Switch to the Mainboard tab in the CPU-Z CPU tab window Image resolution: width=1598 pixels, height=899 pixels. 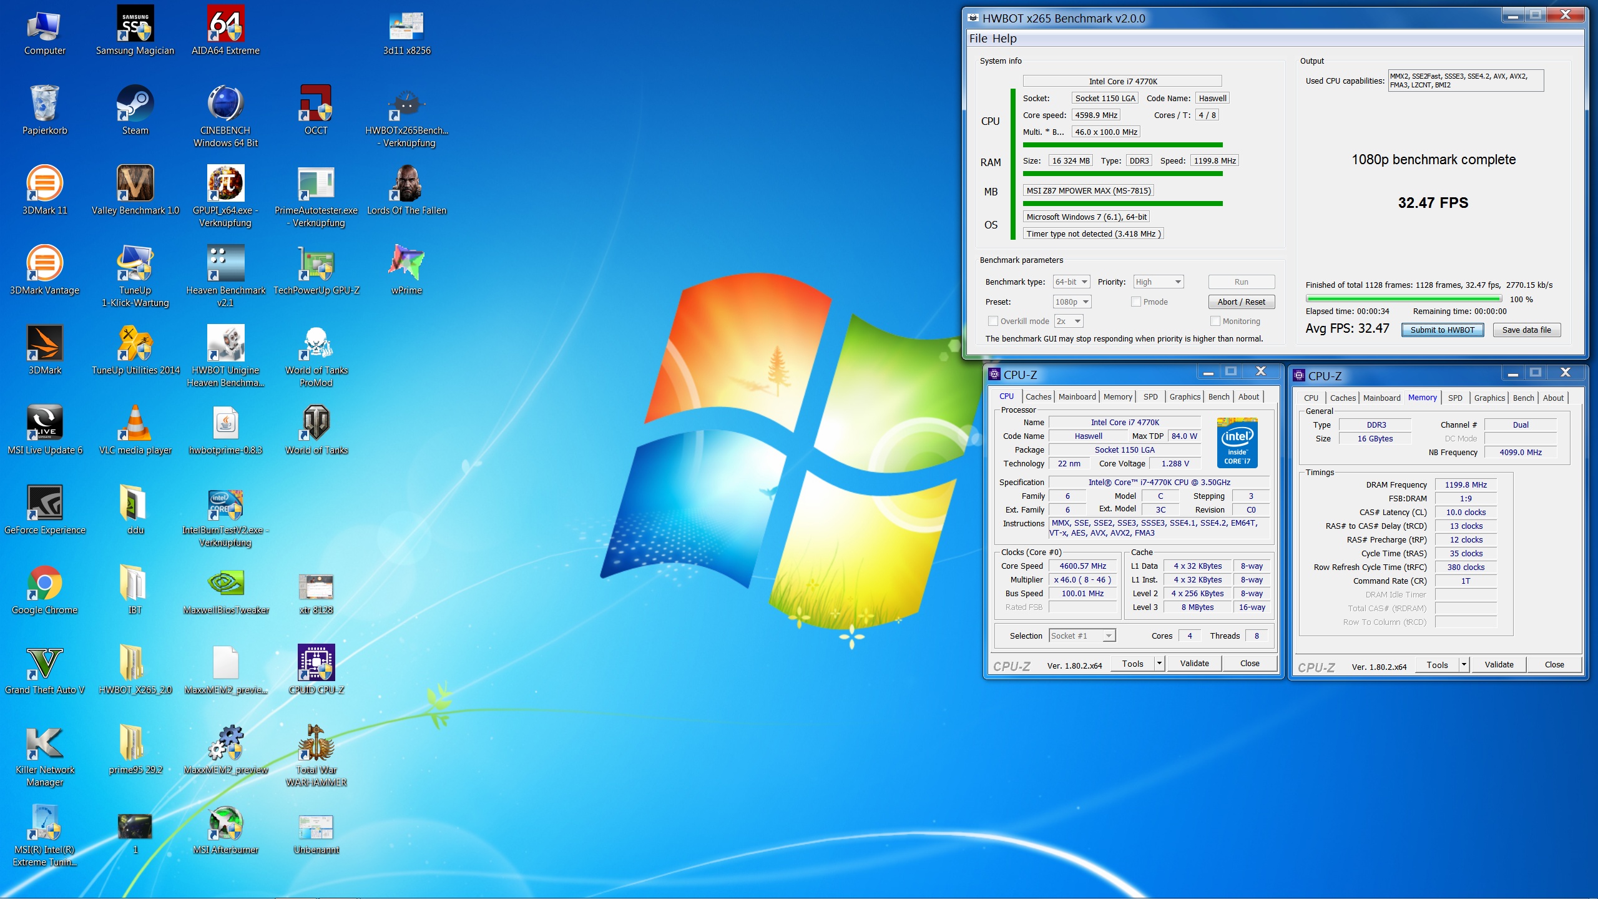coord(1077,396)
